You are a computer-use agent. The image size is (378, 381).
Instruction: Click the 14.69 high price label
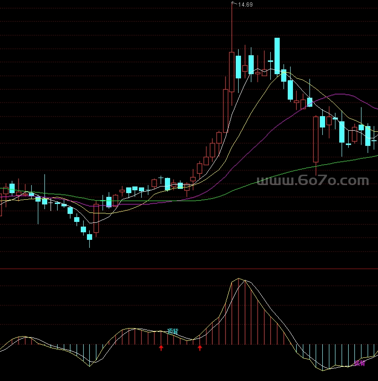coord(245,5)
